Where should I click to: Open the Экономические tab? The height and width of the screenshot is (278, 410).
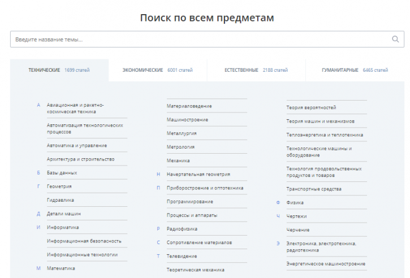tap(158, 70)
